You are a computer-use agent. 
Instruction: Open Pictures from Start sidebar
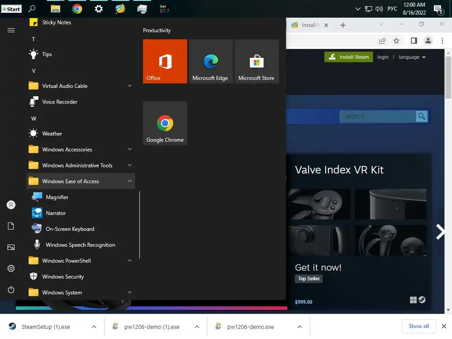click(11, 247)
